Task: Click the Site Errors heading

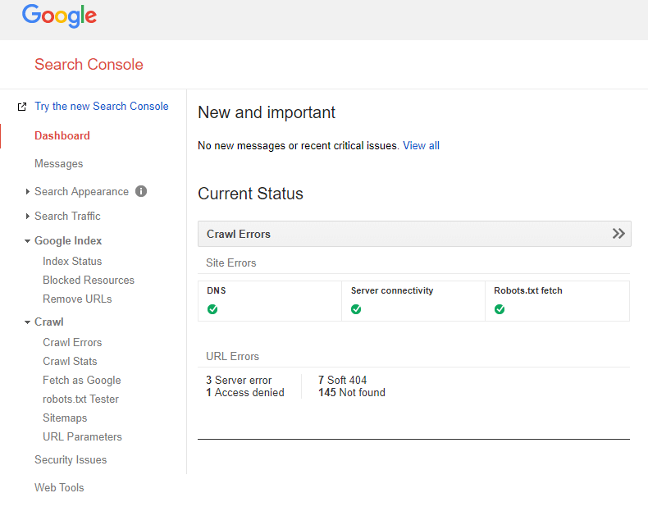Action: pyautogui.click(x=231, y=263)
